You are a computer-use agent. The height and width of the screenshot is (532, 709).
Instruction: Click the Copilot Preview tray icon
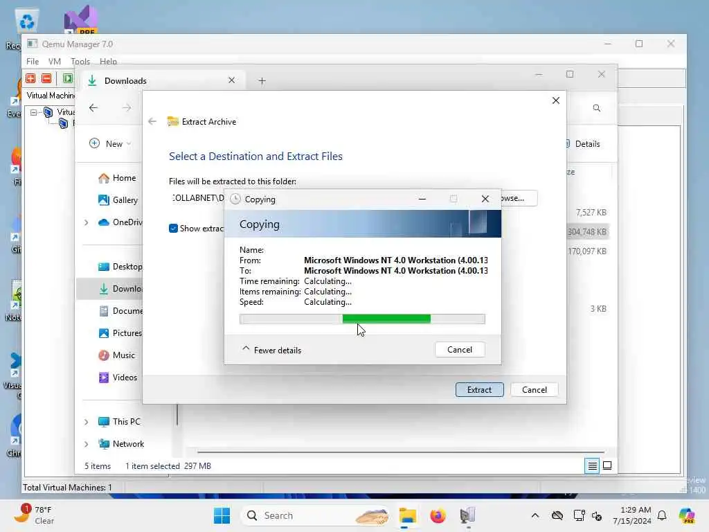pos(686,515)
